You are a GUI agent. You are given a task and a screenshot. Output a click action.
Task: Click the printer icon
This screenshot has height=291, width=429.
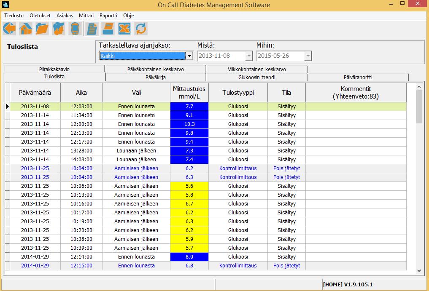click(x=108, y=29)
